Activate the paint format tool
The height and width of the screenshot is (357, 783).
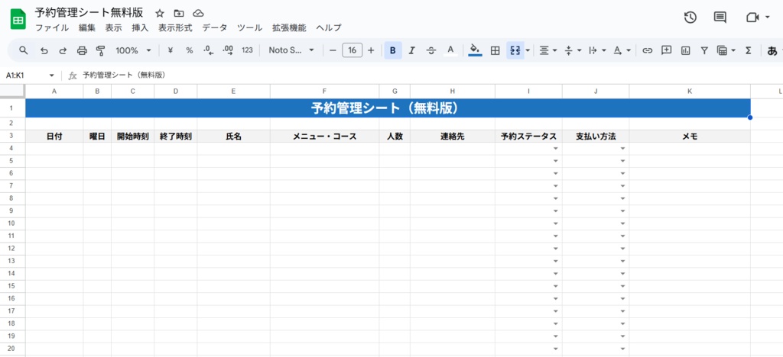click(101, 50)
